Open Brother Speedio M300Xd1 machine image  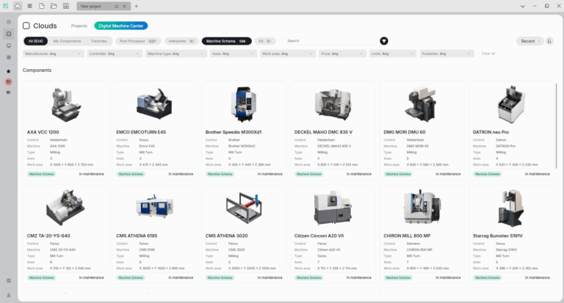pyautogui.click(x=244, y=104)
